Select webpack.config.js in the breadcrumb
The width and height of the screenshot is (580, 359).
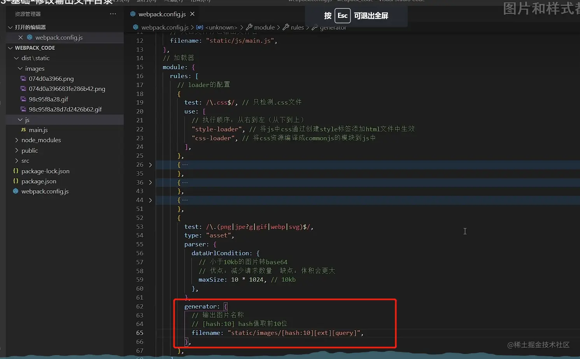pyautogui.click(x=165, y=27)
